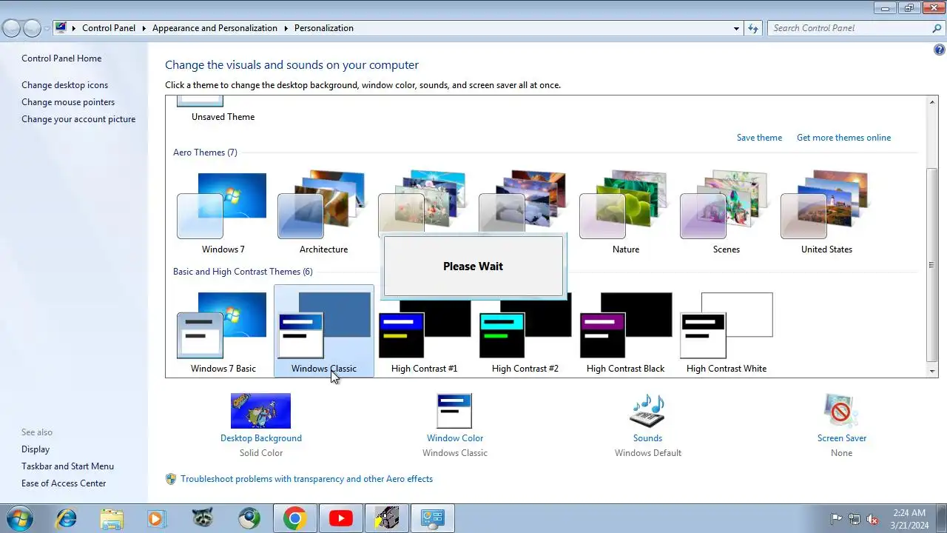The height and width of the screenshot is (533, 947).
Task: Open Taskbar and Start Menu link
Action: [67, 466]
